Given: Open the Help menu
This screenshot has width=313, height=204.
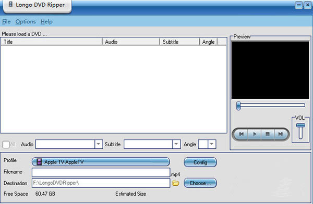Looking at the screenshot, I should [46, 21].
